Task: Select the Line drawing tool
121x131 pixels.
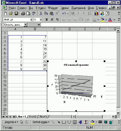Action: tap(53, 122)
